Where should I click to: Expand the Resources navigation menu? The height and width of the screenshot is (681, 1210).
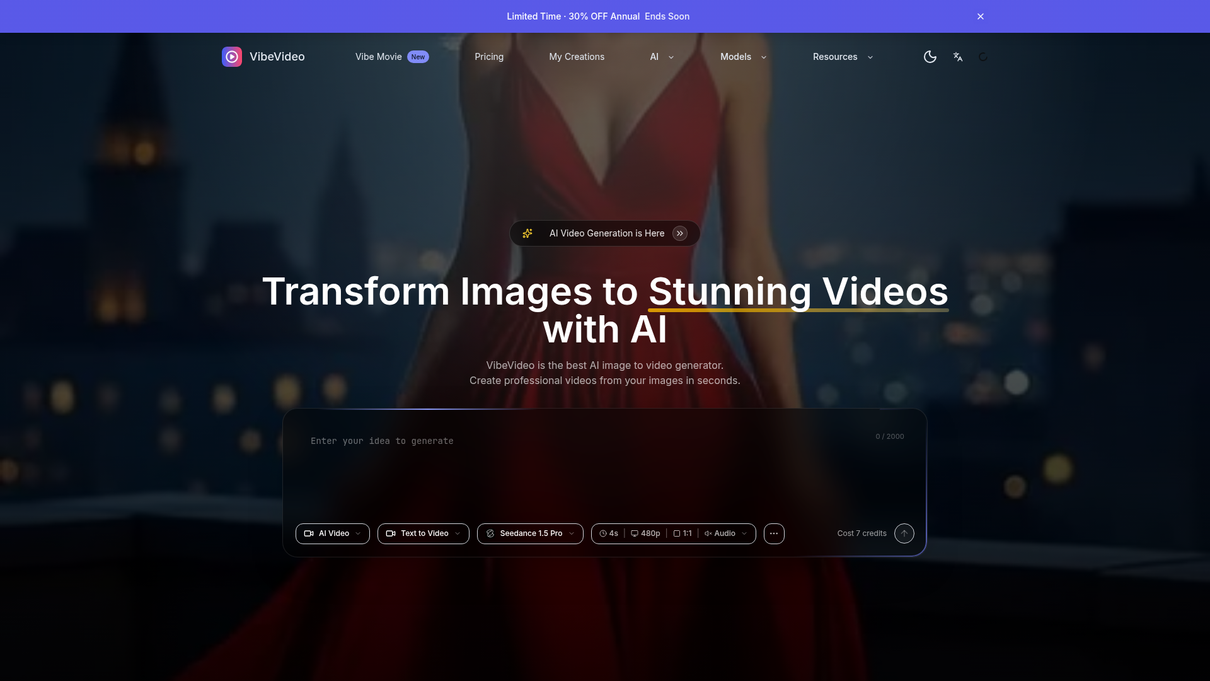point(842,57)
